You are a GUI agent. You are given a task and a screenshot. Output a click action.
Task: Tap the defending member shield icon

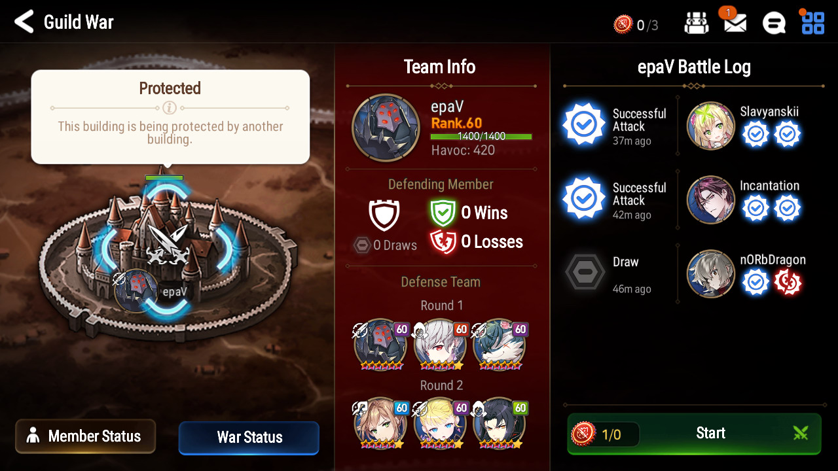(x=384, y=215)
